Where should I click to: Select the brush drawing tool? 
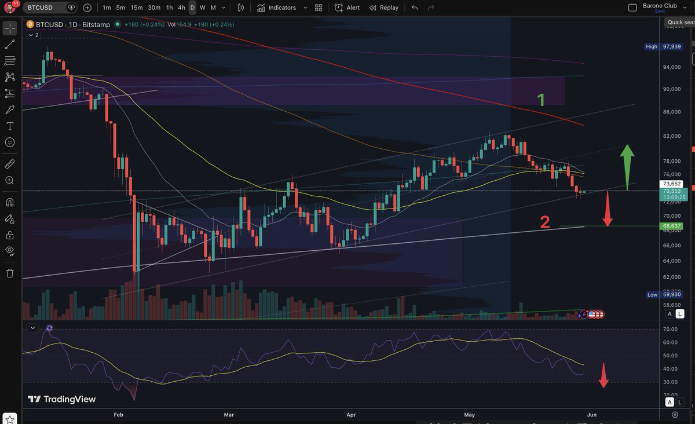tap(10, 109)
